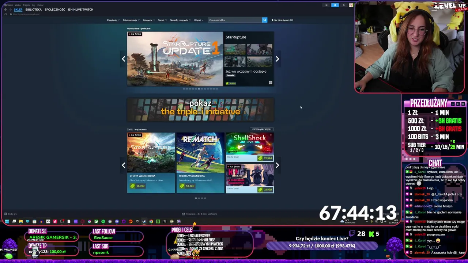Image resolution: width=468 pixels, height=263 pixels.
Task: Open the ISHINLIVE TWITCH profile tab
Action: click(80, 9)
